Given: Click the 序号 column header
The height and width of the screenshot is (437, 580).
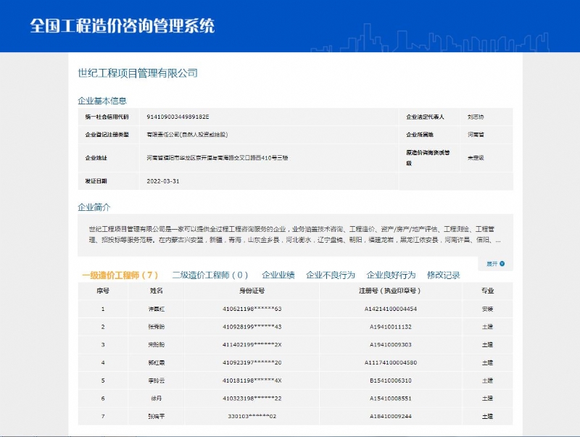Looking at the screenshot, I should (103, 291).
